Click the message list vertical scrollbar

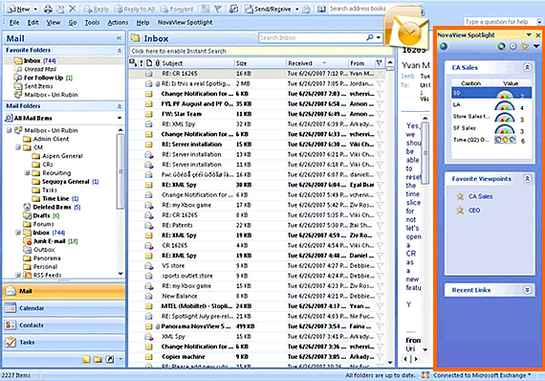[390, 213]
